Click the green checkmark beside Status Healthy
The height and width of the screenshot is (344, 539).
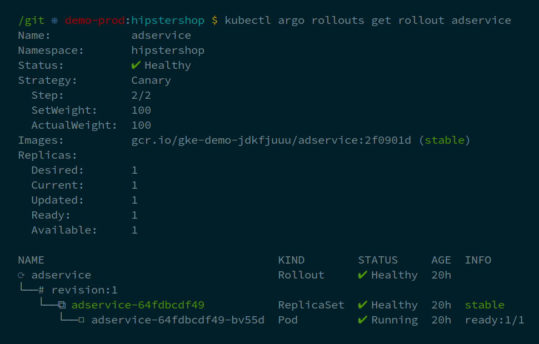coord(136,65)
